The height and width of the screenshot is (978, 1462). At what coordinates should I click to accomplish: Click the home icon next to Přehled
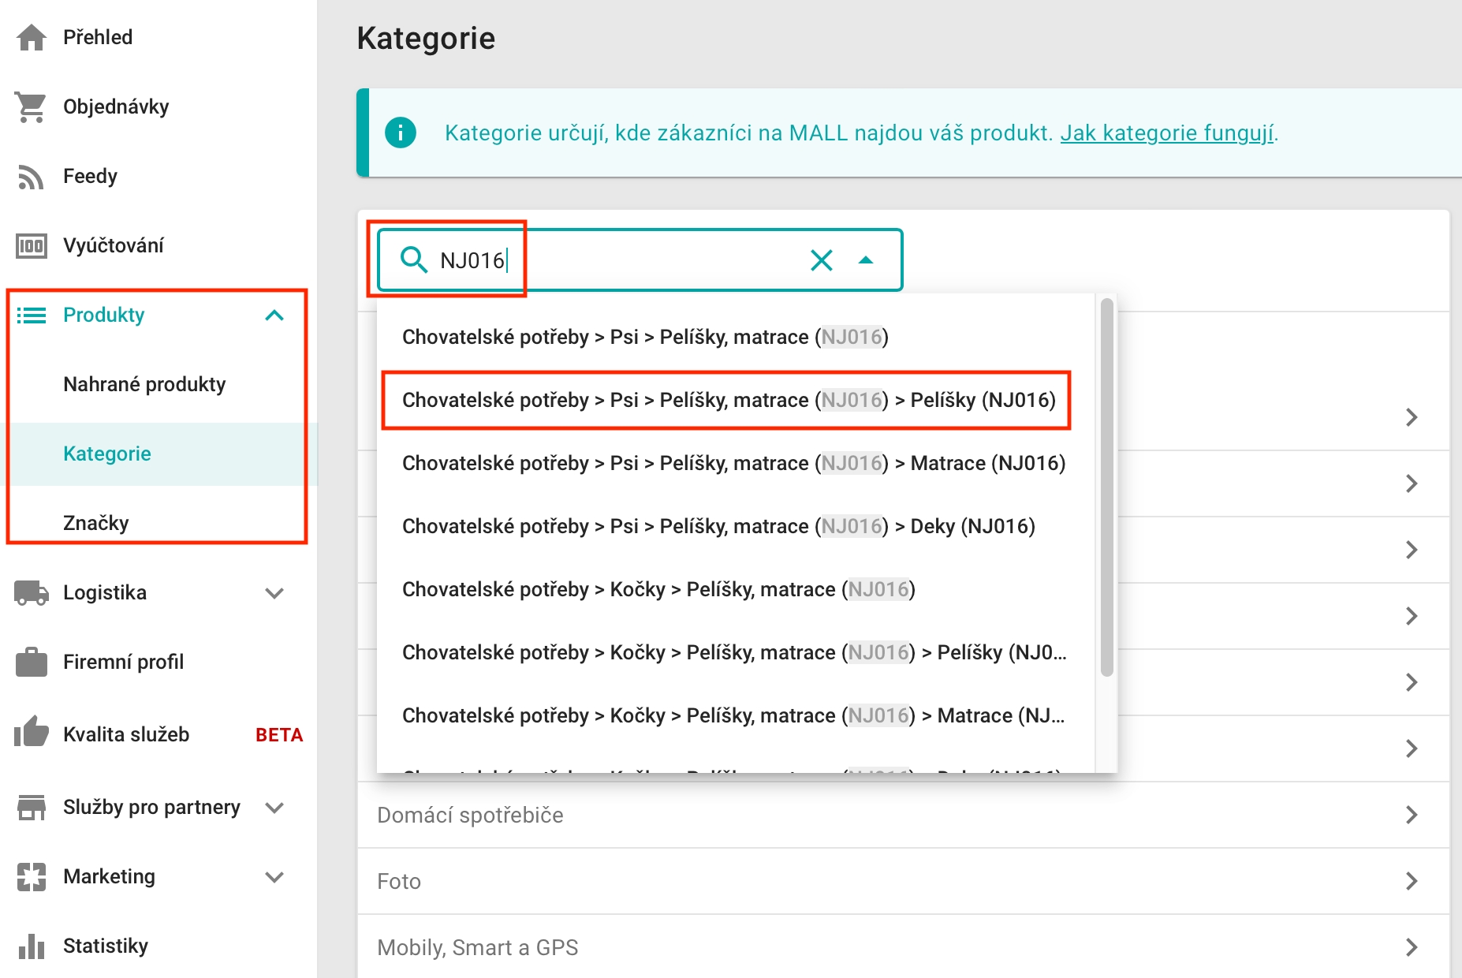tap(32, 37)
